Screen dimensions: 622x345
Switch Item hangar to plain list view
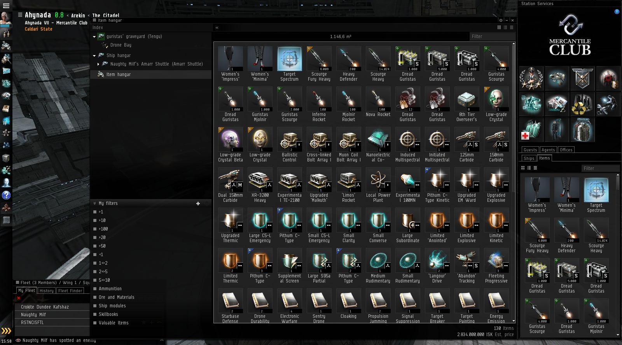[x=512, y=27]
